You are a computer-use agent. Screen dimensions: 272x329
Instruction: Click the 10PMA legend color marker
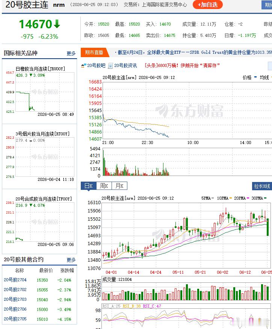(231, 198)
